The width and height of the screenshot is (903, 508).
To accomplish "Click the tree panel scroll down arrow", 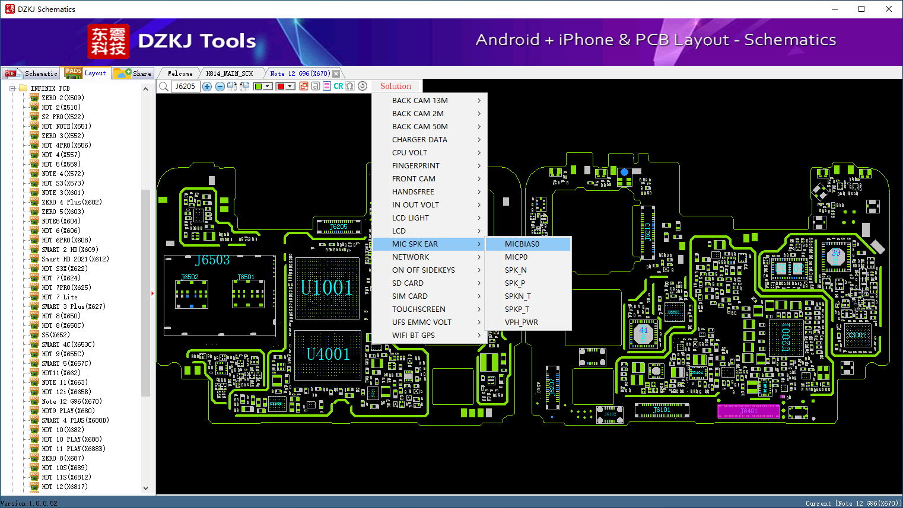I will click(x=145, y=488).
